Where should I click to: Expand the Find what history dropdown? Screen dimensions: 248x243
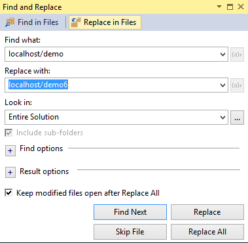222,55
